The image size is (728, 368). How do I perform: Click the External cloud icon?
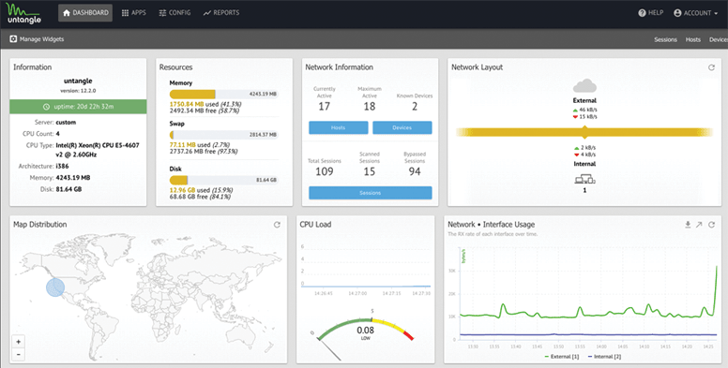pyautogui.click(x=584, y=86)
